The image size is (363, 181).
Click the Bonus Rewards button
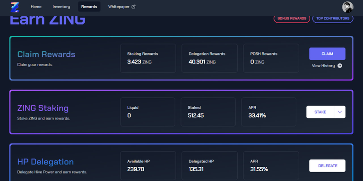[292, 18]
